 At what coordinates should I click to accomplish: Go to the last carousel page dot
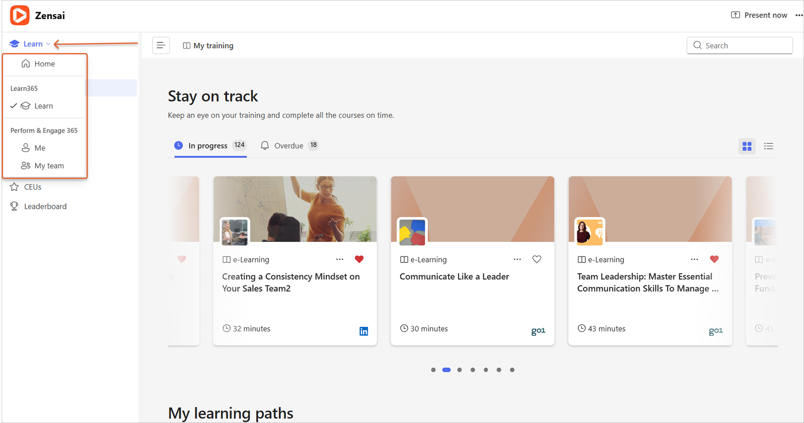(512, 370)
